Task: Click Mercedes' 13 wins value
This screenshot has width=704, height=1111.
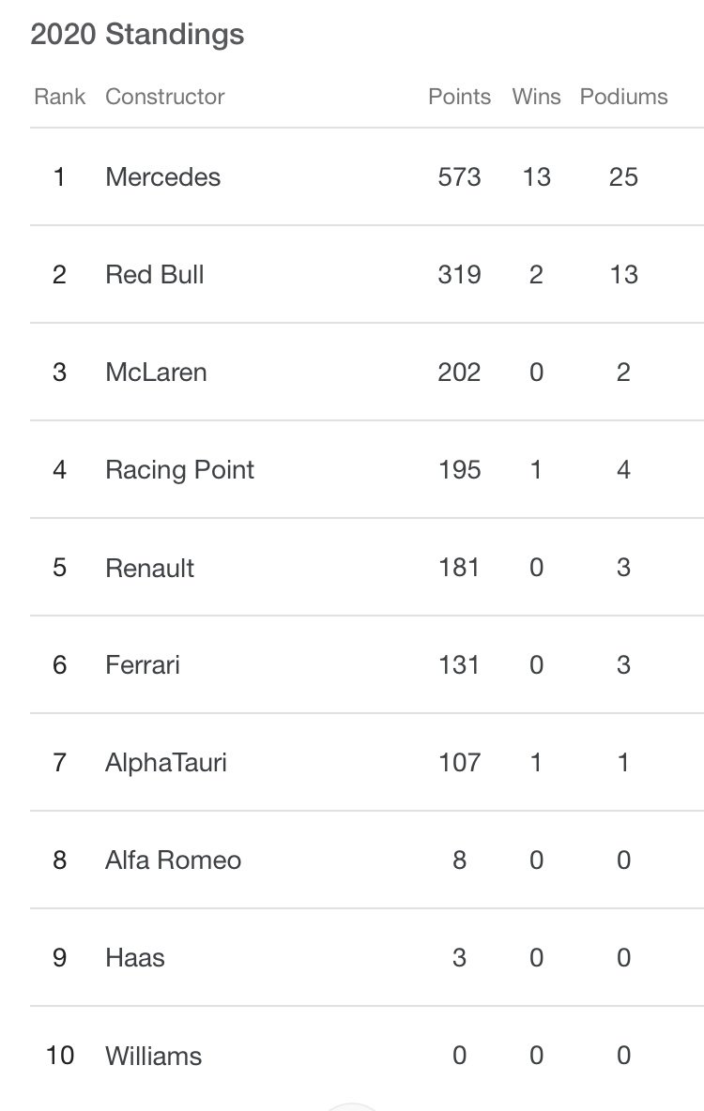Action: tap(536, 177)
